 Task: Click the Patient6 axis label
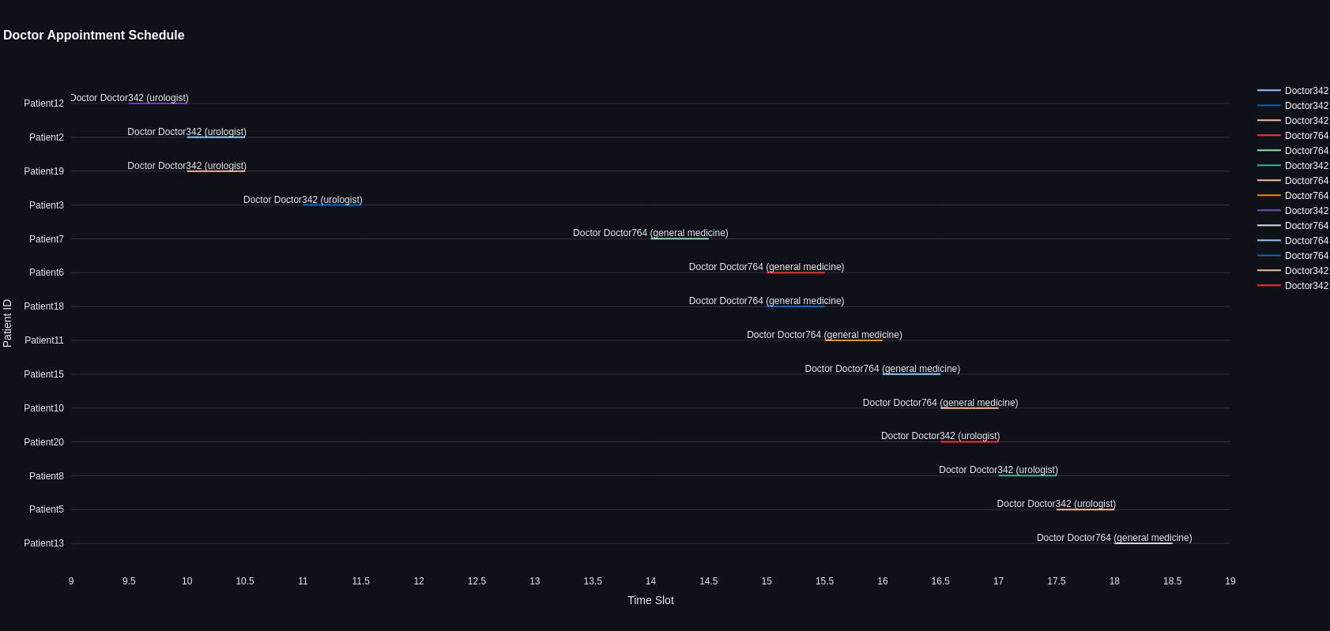pos(47,272)
